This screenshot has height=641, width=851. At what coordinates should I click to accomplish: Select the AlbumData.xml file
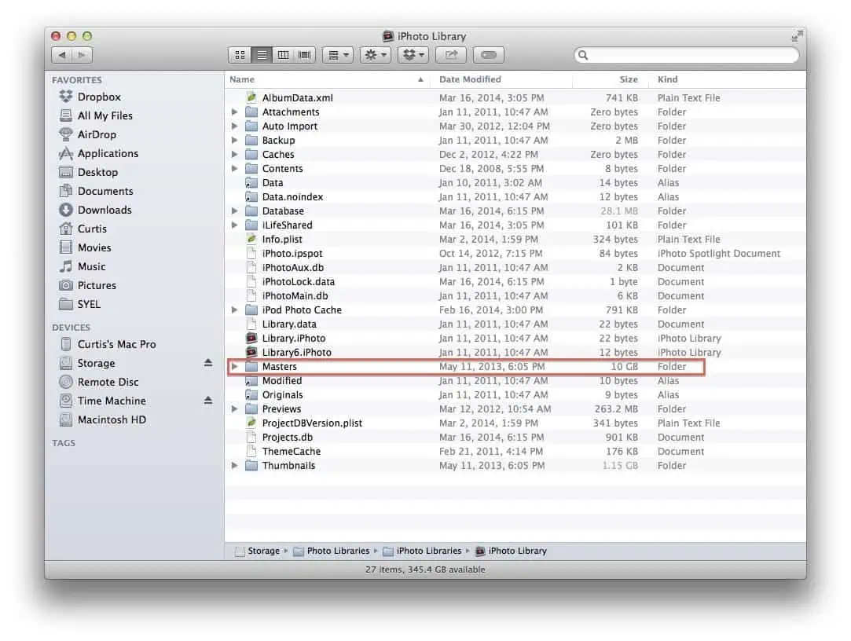pyautogui.click(x=297, y=98)
